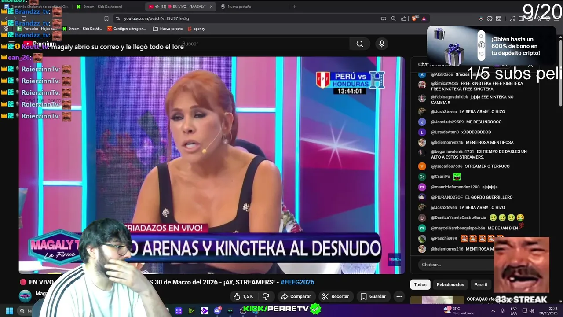This screenshot has width=563, height=317.
Task: Open the egency bookmark
Action: click(196, 29)
